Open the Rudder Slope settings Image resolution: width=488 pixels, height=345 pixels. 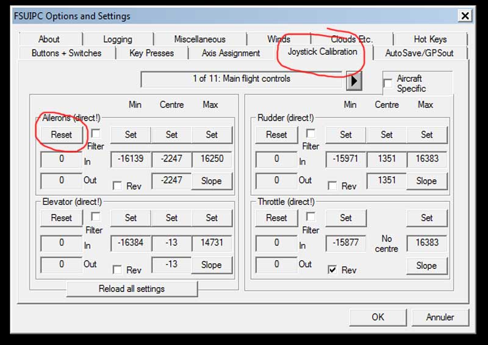(x=426, y=181)
